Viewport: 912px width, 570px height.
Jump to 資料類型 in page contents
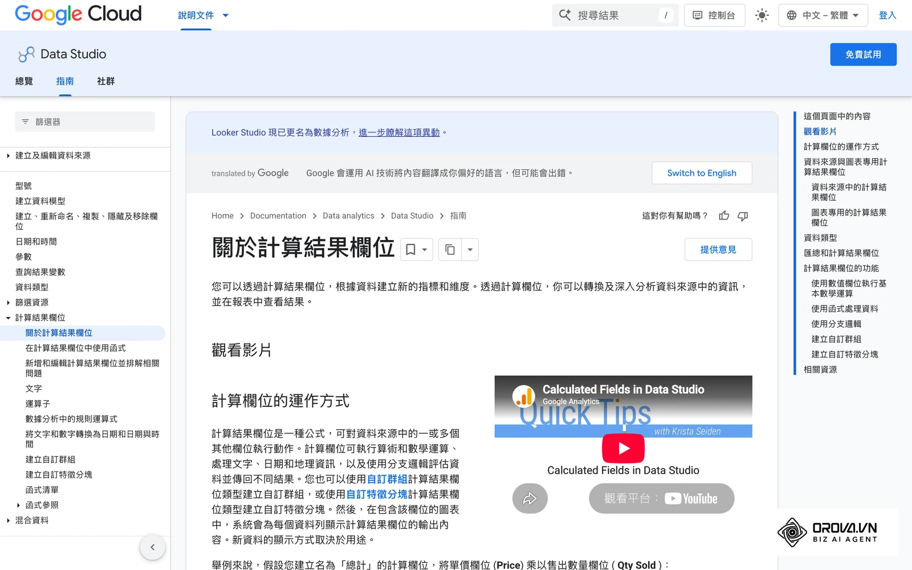[820, 238]
